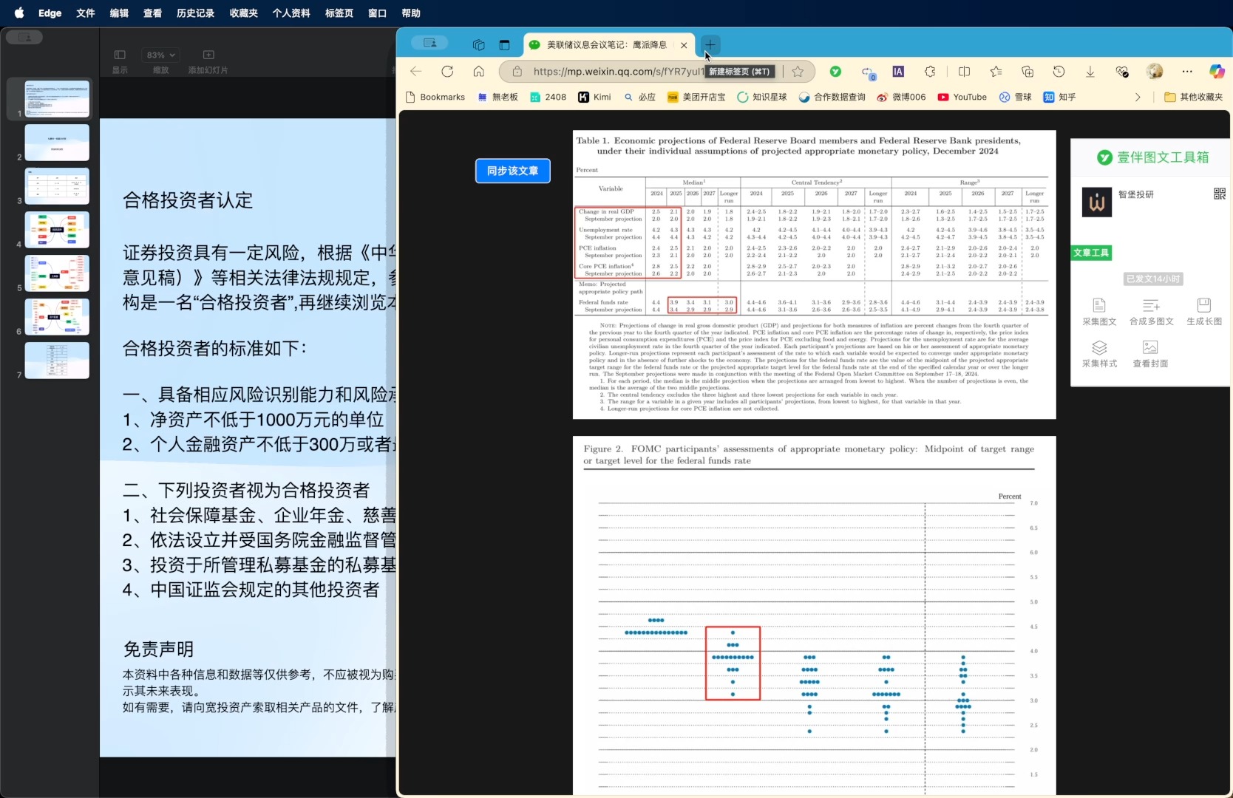
Task: Open the Copilot icon in Edge toolbar
Action: point(1216,72)
